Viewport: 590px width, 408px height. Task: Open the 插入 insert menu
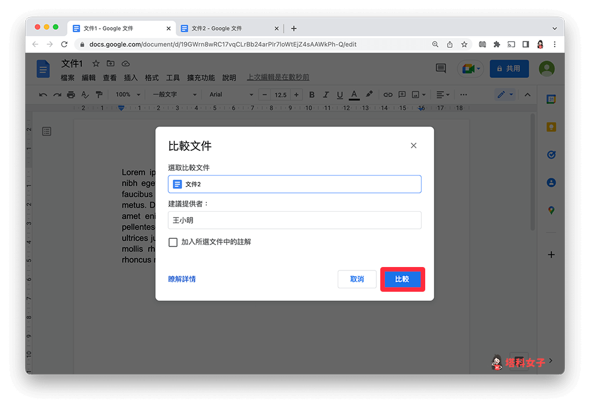click(x=131, y=78)
